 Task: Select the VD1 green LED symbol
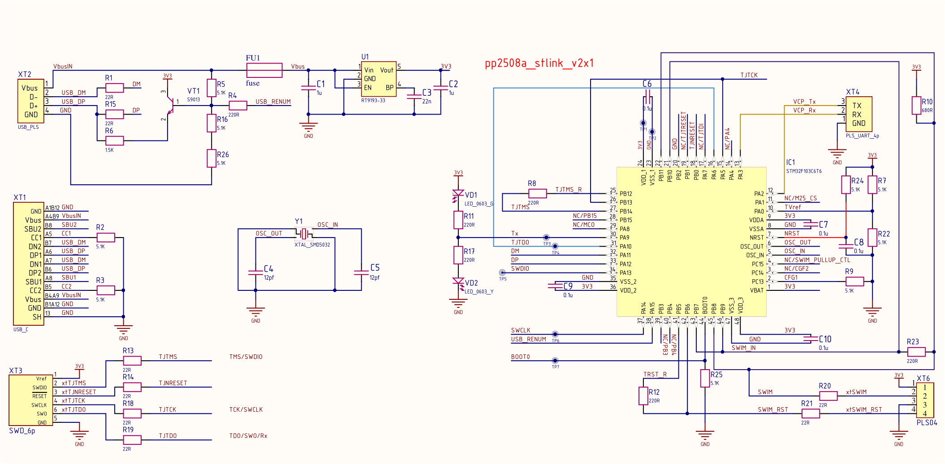458,196
